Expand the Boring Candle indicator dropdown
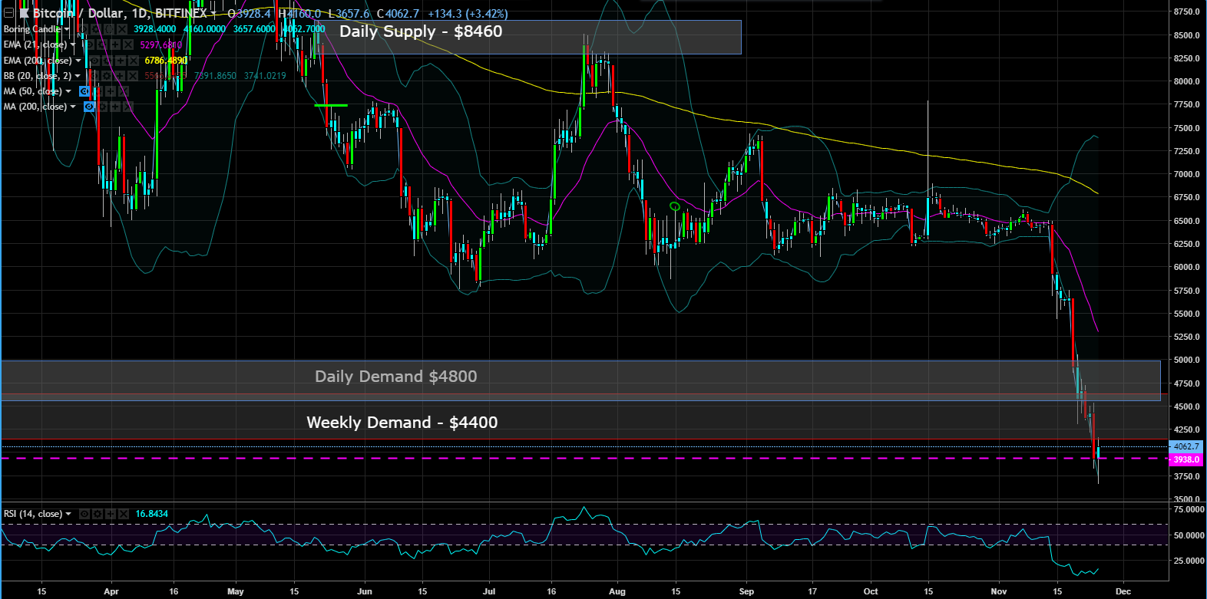Screen dimensions: 1207x599 click(x=66, y=29)
